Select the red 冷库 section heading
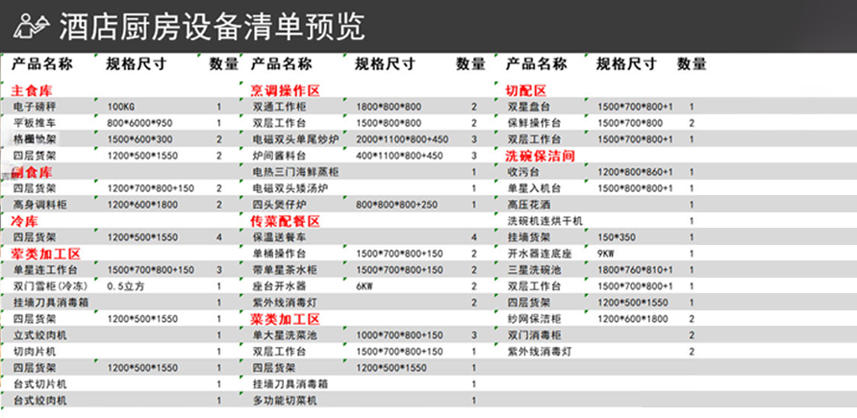 tap(25, 222)
